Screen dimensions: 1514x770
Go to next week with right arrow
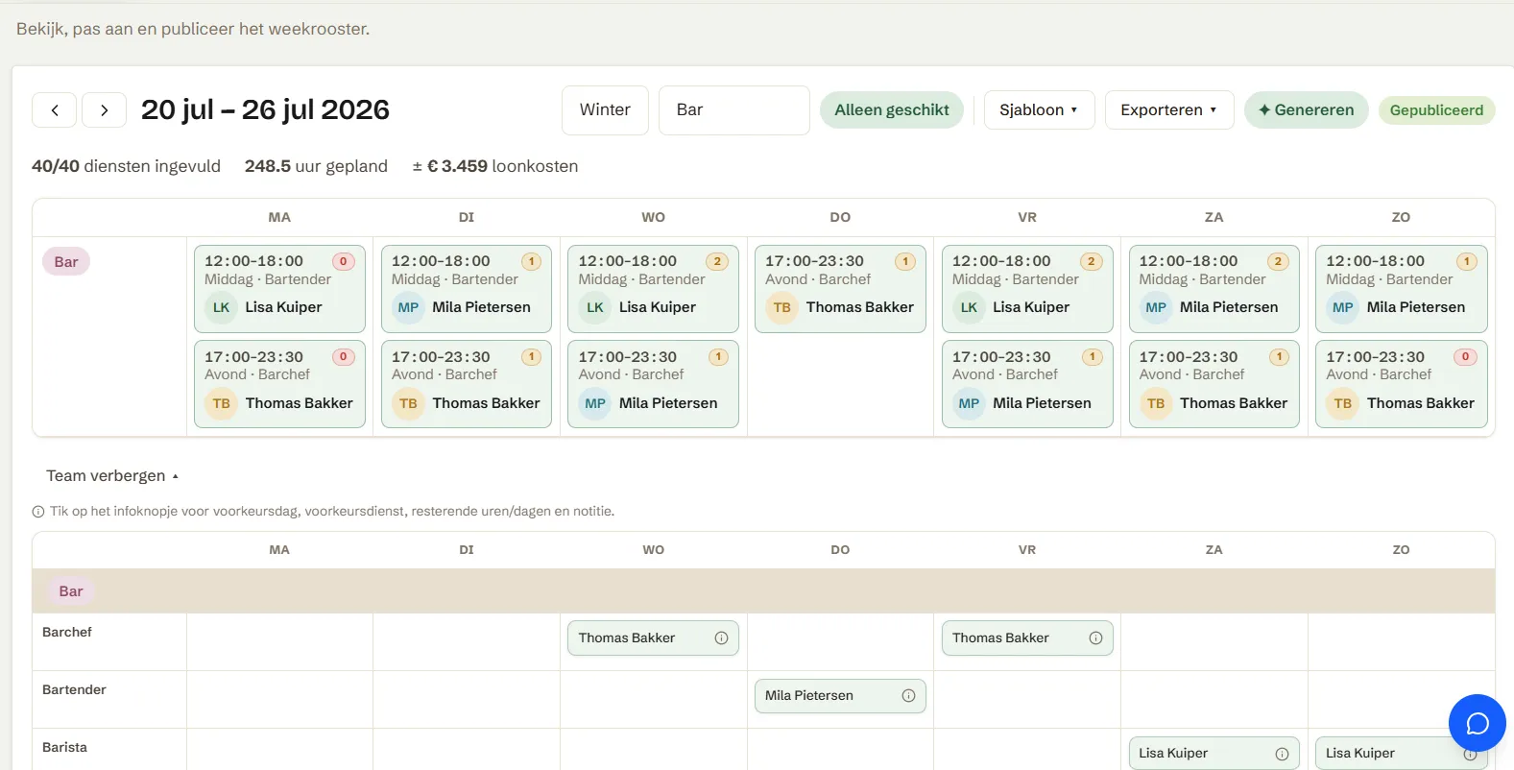click(x=104, y=110)
